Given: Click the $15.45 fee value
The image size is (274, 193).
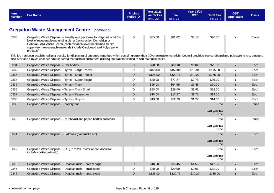Looking at the screenshot, I should point(175,164).
